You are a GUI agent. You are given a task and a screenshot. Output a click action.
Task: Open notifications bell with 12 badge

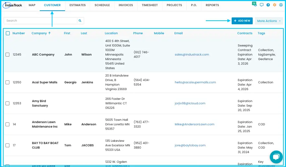254,5
